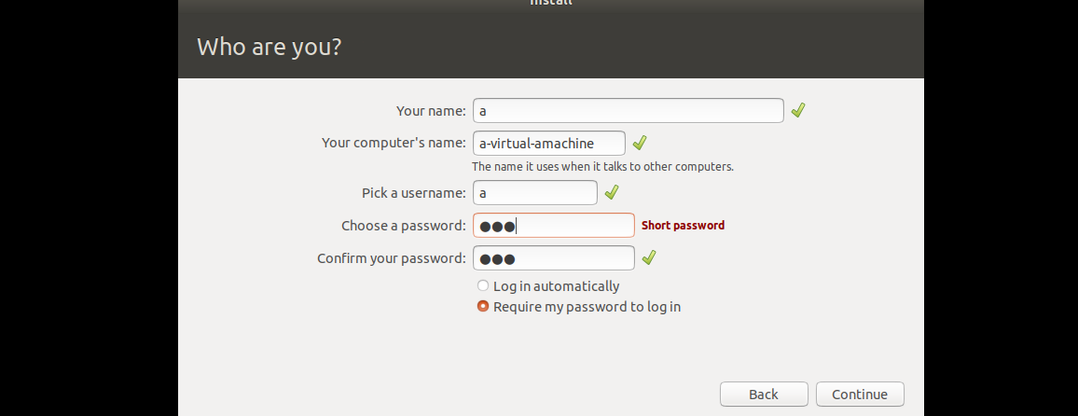The height and width of the screenshot is (416, 1078).
Task: Choose Require my password to log in
Action: pos(483,306)
